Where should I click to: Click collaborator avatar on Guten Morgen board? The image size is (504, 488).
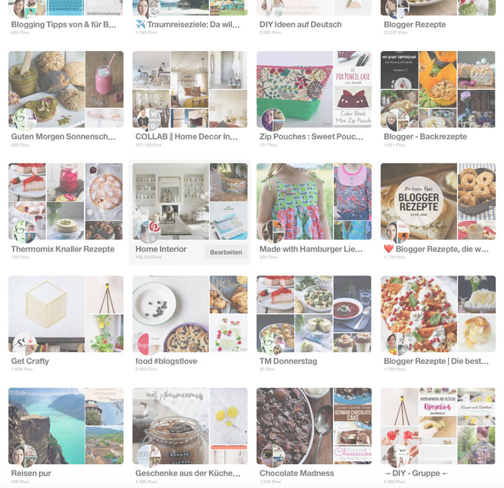tap(25, 120)
